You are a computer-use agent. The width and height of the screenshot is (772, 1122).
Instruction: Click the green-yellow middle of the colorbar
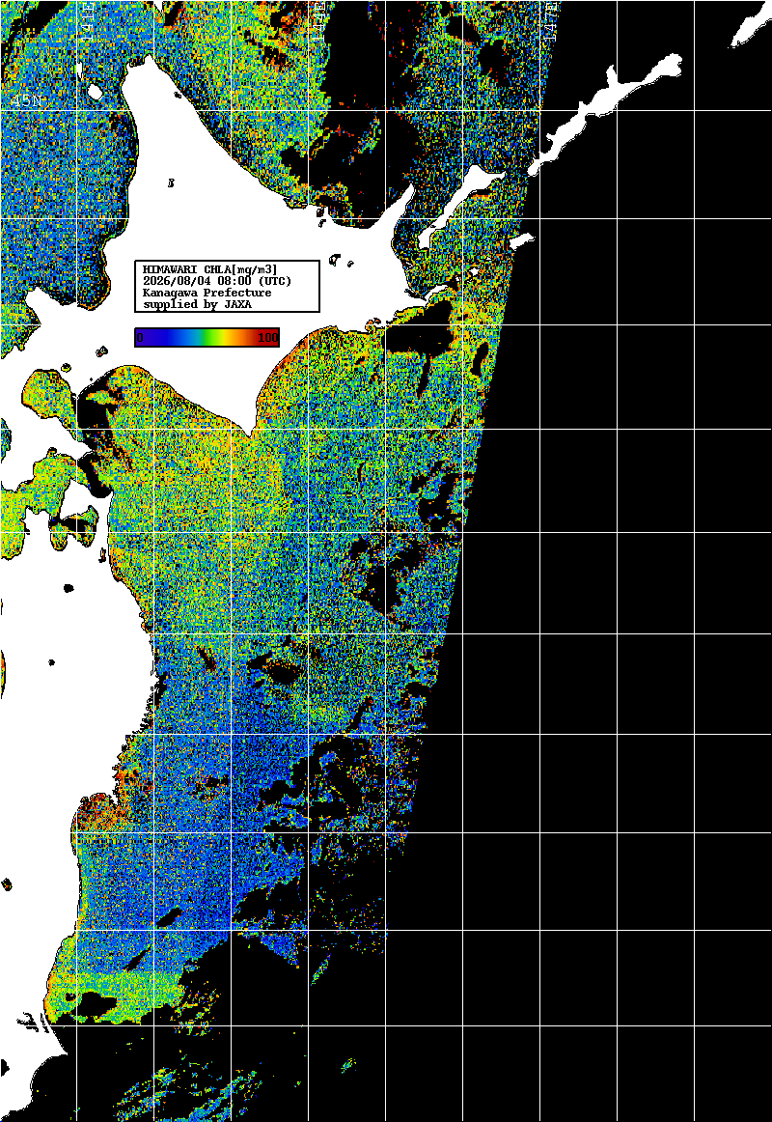[211, 337]
